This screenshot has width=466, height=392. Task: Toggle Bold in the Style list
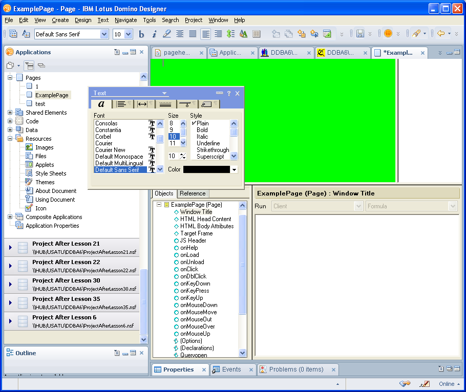tap(202, 130)
